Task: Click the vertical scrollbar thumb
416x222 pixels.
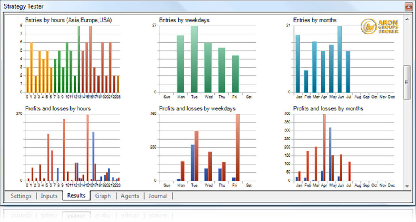Action: 407,82
